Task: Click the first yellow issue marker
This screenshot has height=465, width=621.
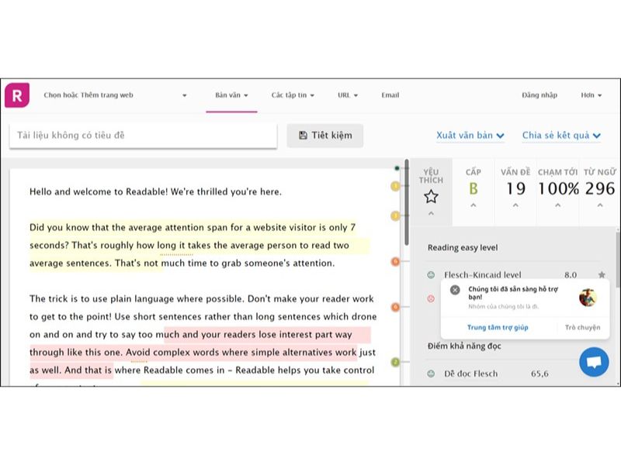Action: [395, 186]
